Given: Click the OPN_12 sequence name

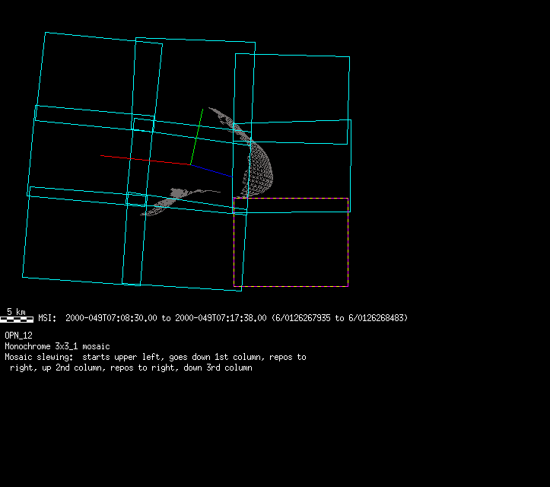Looking at the screenshot, I should [x=18, y=335].
